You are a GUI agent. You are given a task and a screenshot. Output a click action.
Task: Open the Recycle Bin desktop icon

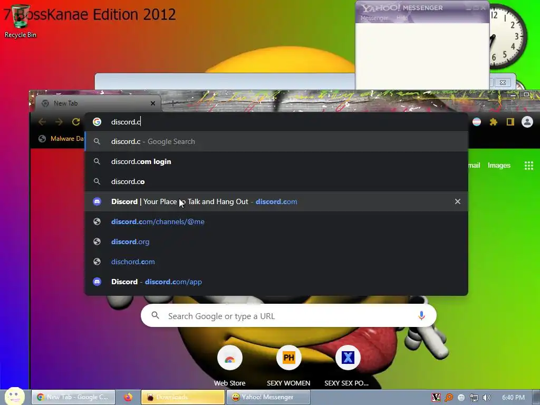point(21,21)
